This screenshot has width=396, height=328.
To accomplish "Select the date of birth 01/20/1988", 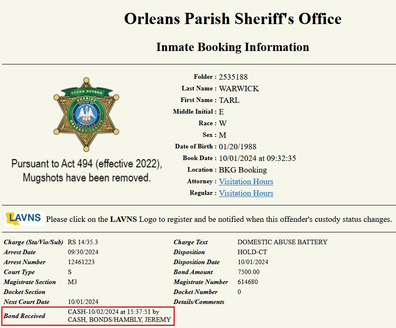I will pyautogui.click(x=237, y=147).
